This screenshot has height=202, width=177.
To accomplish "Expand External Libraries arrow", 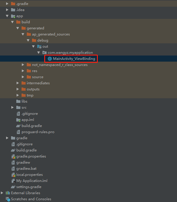I will coord(2,193).
